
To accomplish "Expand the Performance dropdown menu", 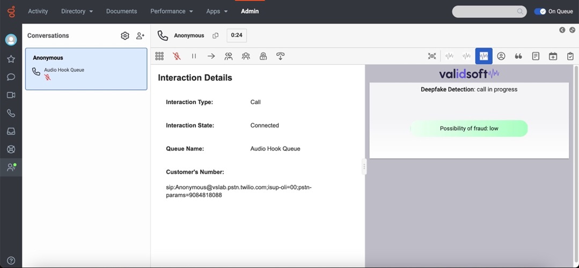I will tap(171, 11).
